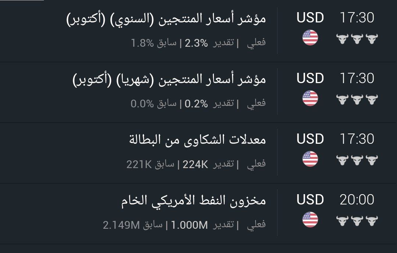Click US flag icon in annual PPI row
Viewport: 397px width, 253px height.
(x=310, y=38)
